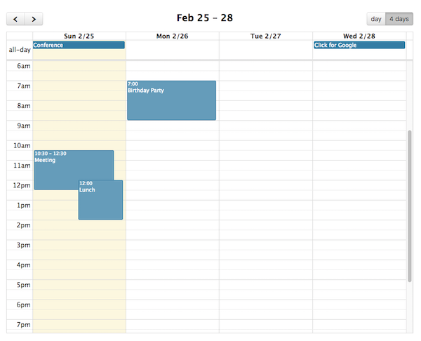The width and height of the screenshot is (421, 341).
Task: Click the Feb 25 – 28 title
Action: pyautogui.click(x=205, y=18)
